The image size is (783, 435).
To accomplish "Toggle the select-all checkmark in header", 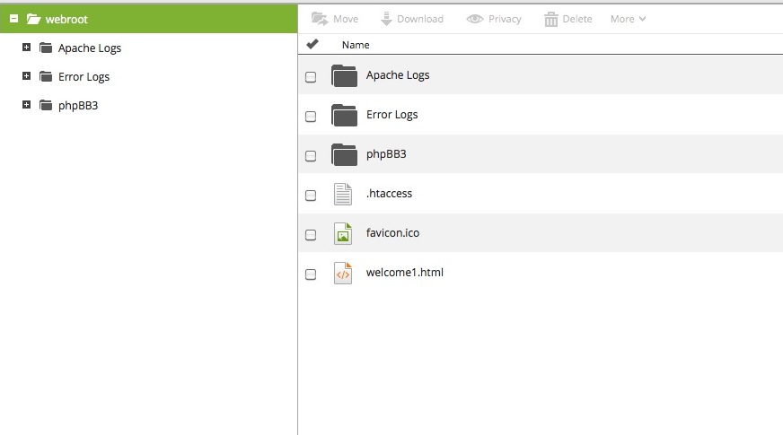I will point(312,45).
